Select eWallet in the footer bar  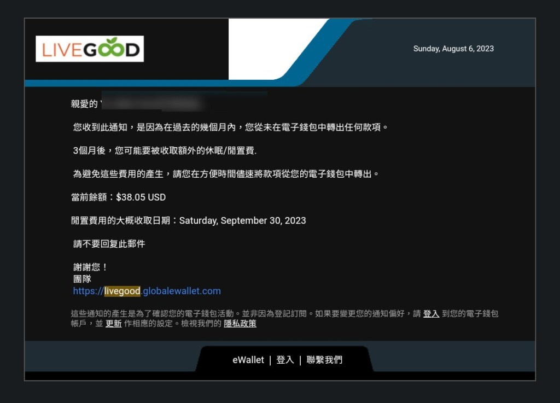(x=248, y=360)
